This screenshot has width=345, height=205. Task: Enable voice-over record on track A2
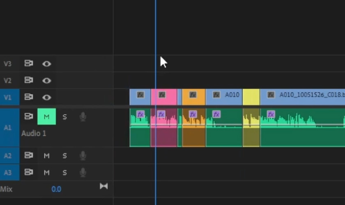coord(83,155)
